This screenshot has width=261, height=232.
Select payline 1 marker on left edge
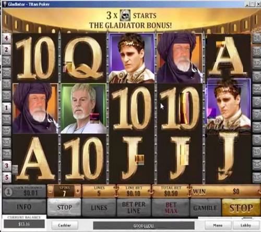[6, 108]
